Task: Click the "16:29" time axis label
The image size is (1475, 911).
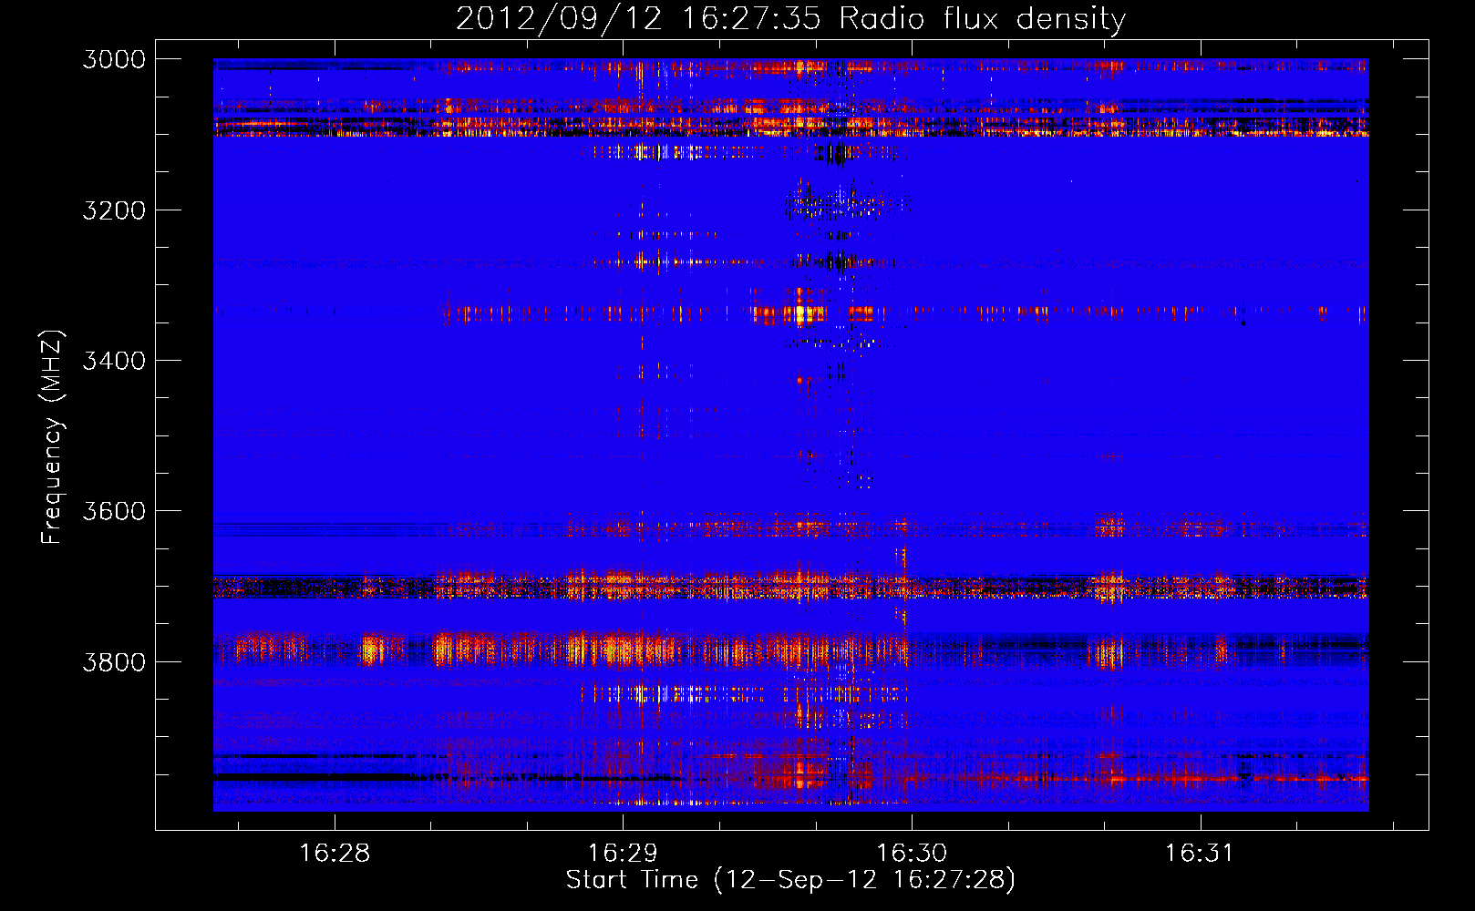Action: pyautogui.click(x=623, y=854)
